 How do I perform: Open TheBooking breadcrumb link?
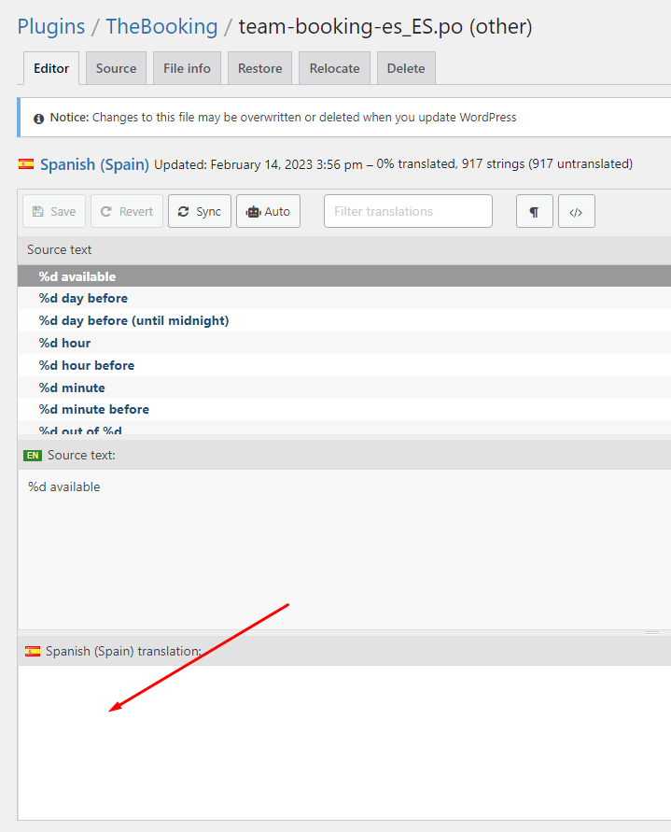pos(161,26)
